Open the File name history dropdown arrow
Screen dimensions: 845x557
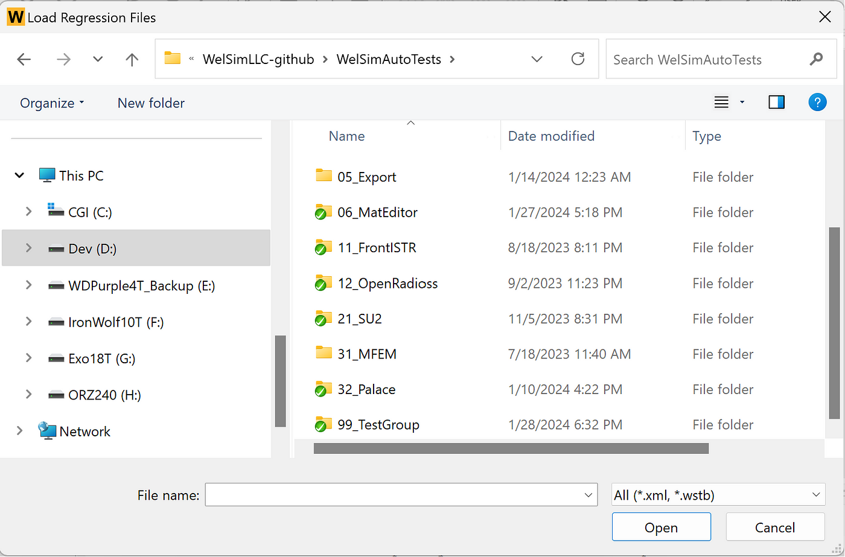point(589,495)
